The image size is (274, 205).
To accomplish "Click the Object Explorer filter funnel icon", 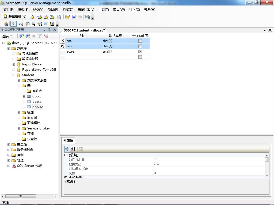I will click(x=40, y=36).
